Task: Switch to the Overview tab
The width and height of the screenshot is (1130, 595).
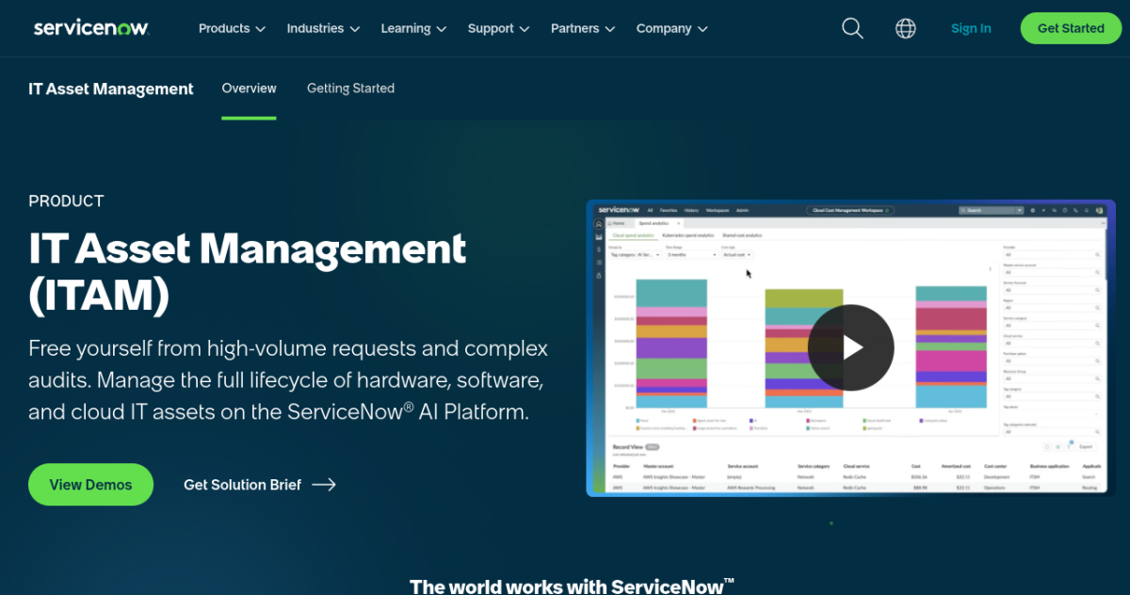Action: pyautogui.click(x=249, y=88)
